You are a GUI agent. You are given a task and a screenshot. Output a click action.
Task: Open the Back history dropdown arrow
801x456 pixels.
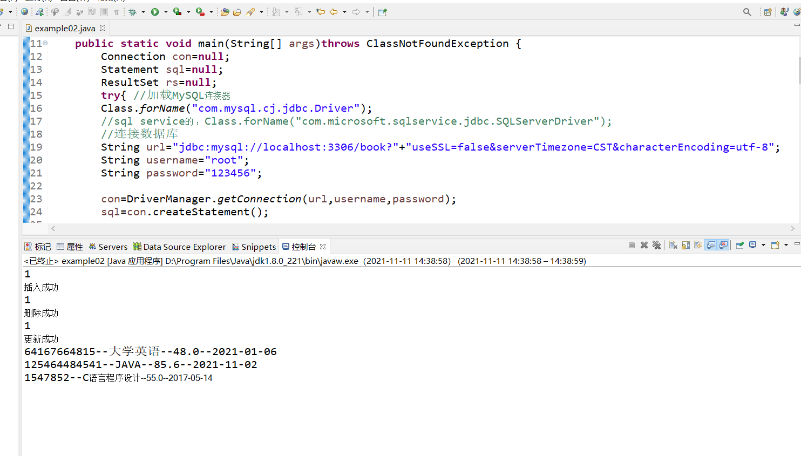[344, 12]
